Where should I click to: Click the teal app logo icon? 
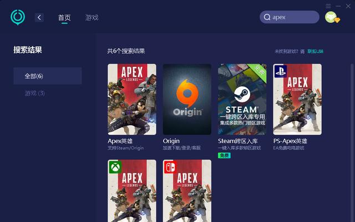18,17
